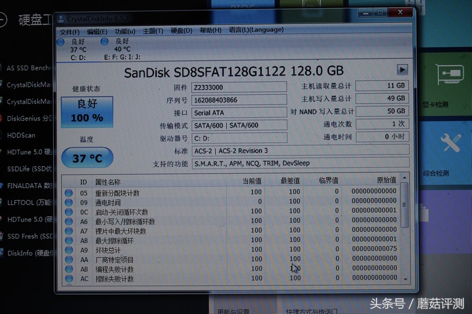Open SSD Fresh entry in background list

click(x=30, y=236)
